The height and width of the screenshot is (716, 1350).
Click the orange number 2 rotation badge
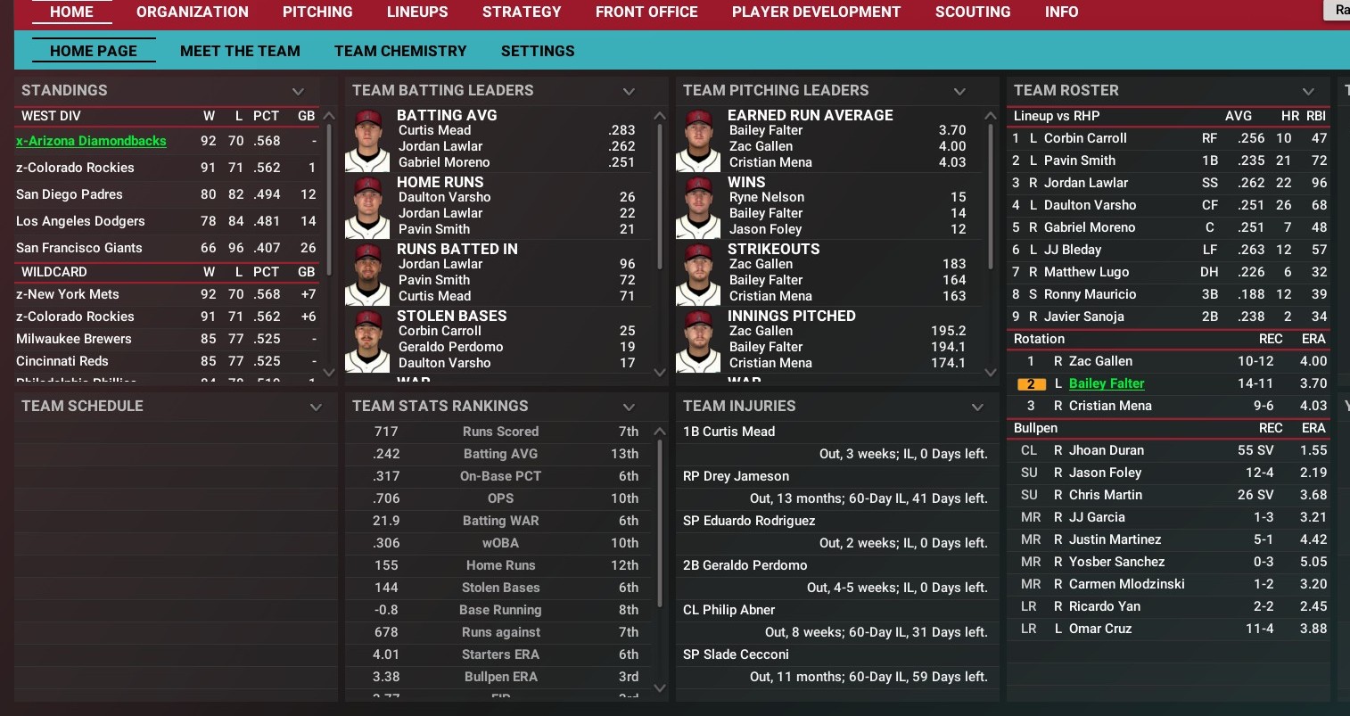pos(1031,383)
